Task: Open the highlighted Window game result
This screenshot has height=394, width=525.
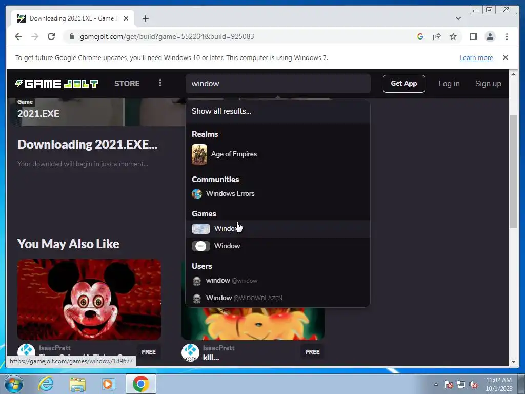Action: [x=278, y=228]
